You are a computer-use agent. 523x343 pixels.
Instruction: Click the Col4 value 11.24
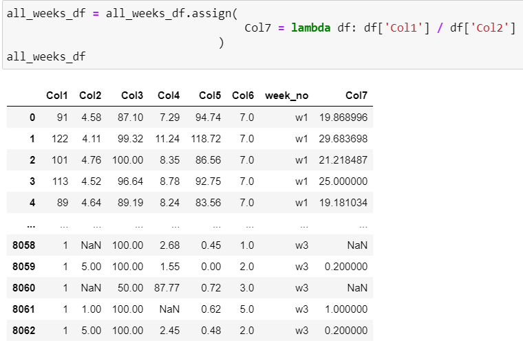[167, 139]
